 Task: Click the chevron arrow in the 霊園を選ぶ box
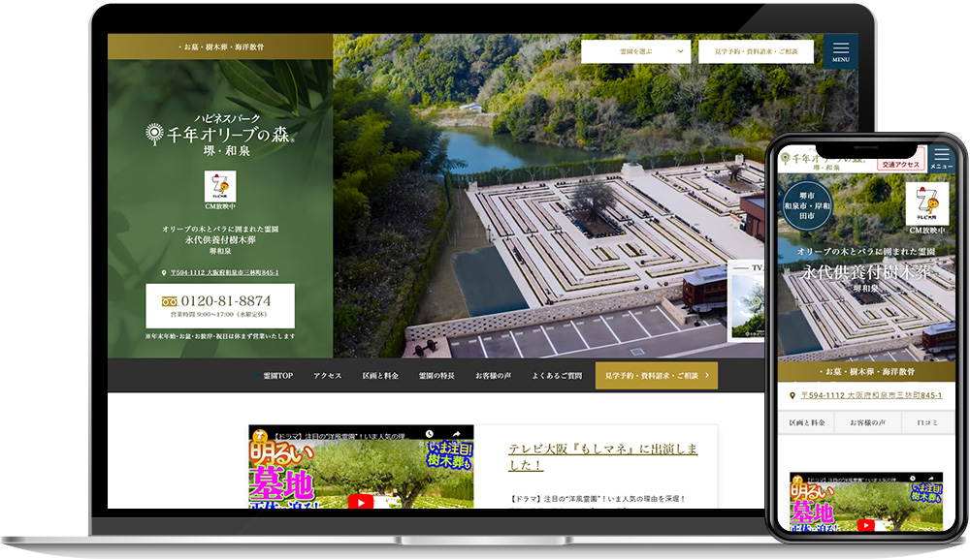[681, 51]
